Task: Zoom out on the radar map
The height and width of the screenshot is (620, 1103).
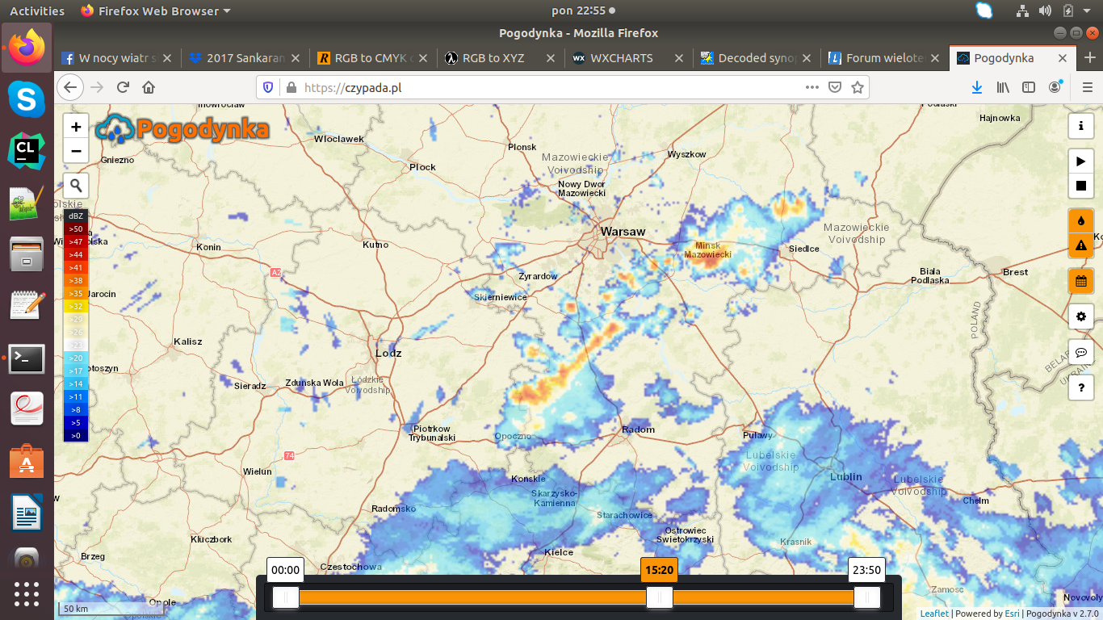Action: coord(76,151)
